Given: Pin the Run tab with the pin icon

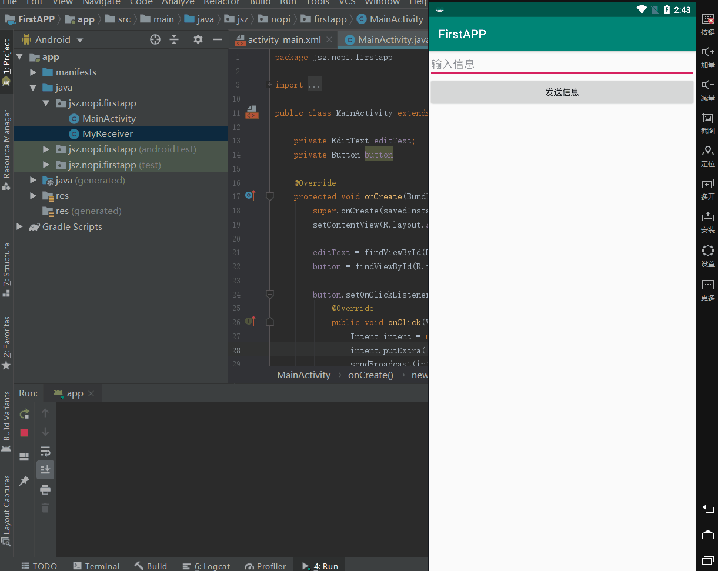Looking at the screenshot, I should tap(24, 481).
